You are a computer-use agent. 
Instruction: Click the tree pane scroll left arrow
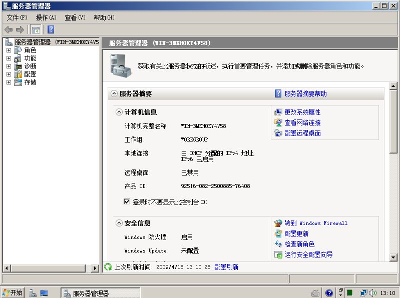pos(7,268)
